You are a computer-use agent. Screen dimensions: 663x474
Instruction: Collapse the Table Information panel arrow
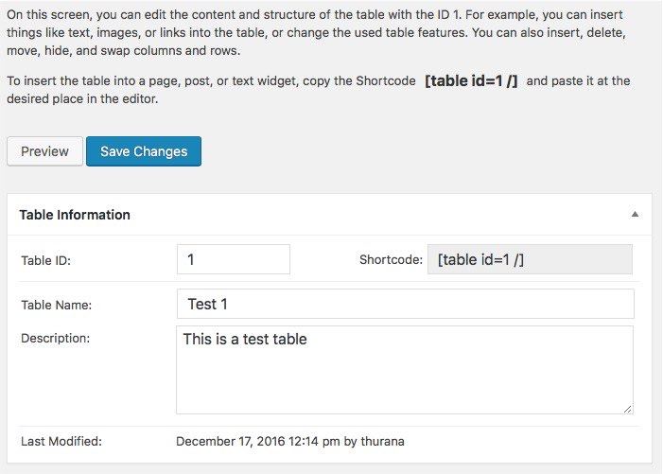[636, 215]
